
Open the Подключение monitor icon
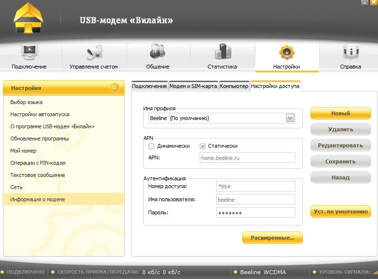click(x=29, y=52)
